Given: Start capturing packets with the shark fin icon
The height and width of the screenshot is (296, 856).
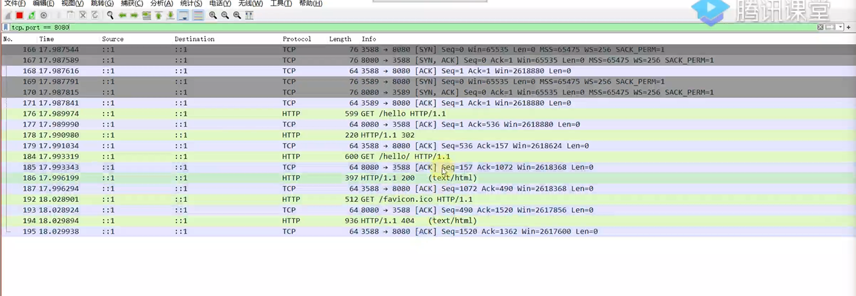Looking at the screenshot, I should point(8,15).
